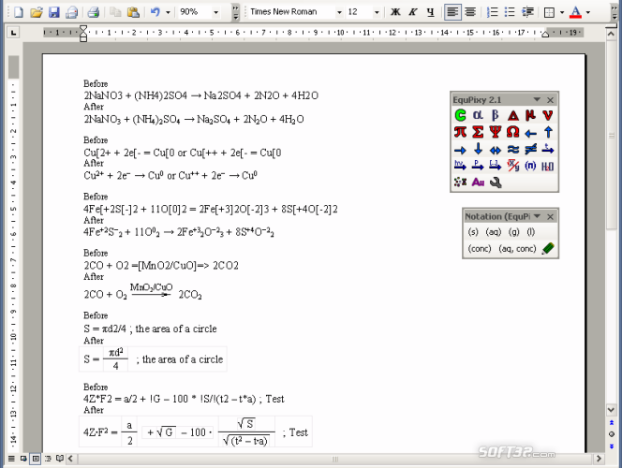Viewport: 622px width, 468px height.
Task: Toggle underline formatting (Ч)
Action: [x=429, y=12]
